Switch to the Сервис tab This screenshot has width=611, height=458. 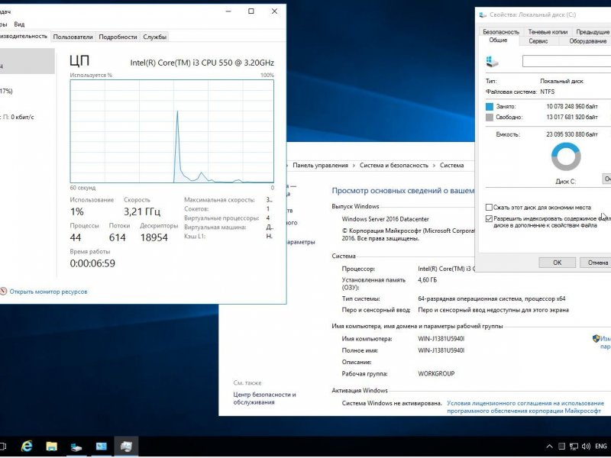538,41
